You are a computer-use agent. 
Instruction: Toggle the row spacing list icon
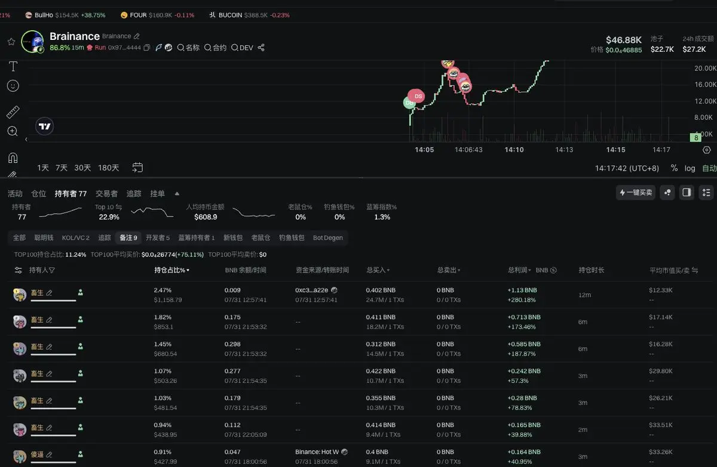pyautogui.click(x=706, y=193)
